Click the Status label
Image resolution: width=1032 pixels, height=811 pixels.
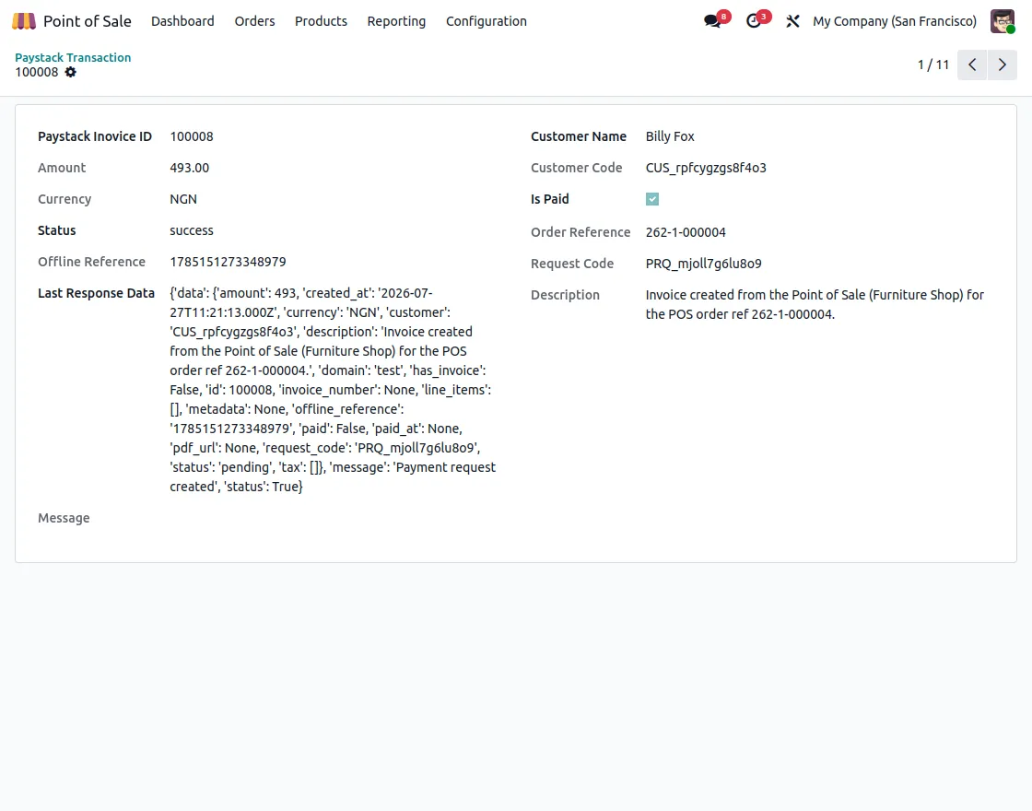(56, 230)
